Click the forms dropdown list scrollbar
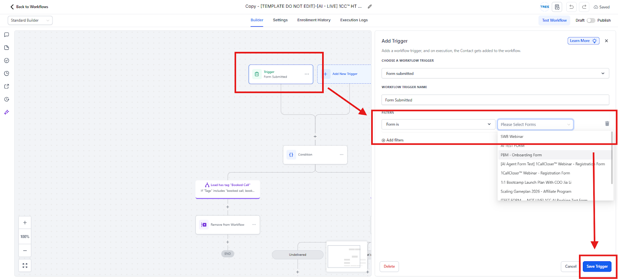The width and height of the screenshot is (618, 279). tap(612, 158)
